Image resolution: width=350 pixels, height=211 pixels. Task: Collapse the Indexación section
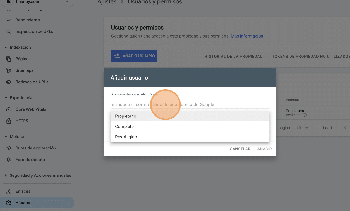point(6,48)
